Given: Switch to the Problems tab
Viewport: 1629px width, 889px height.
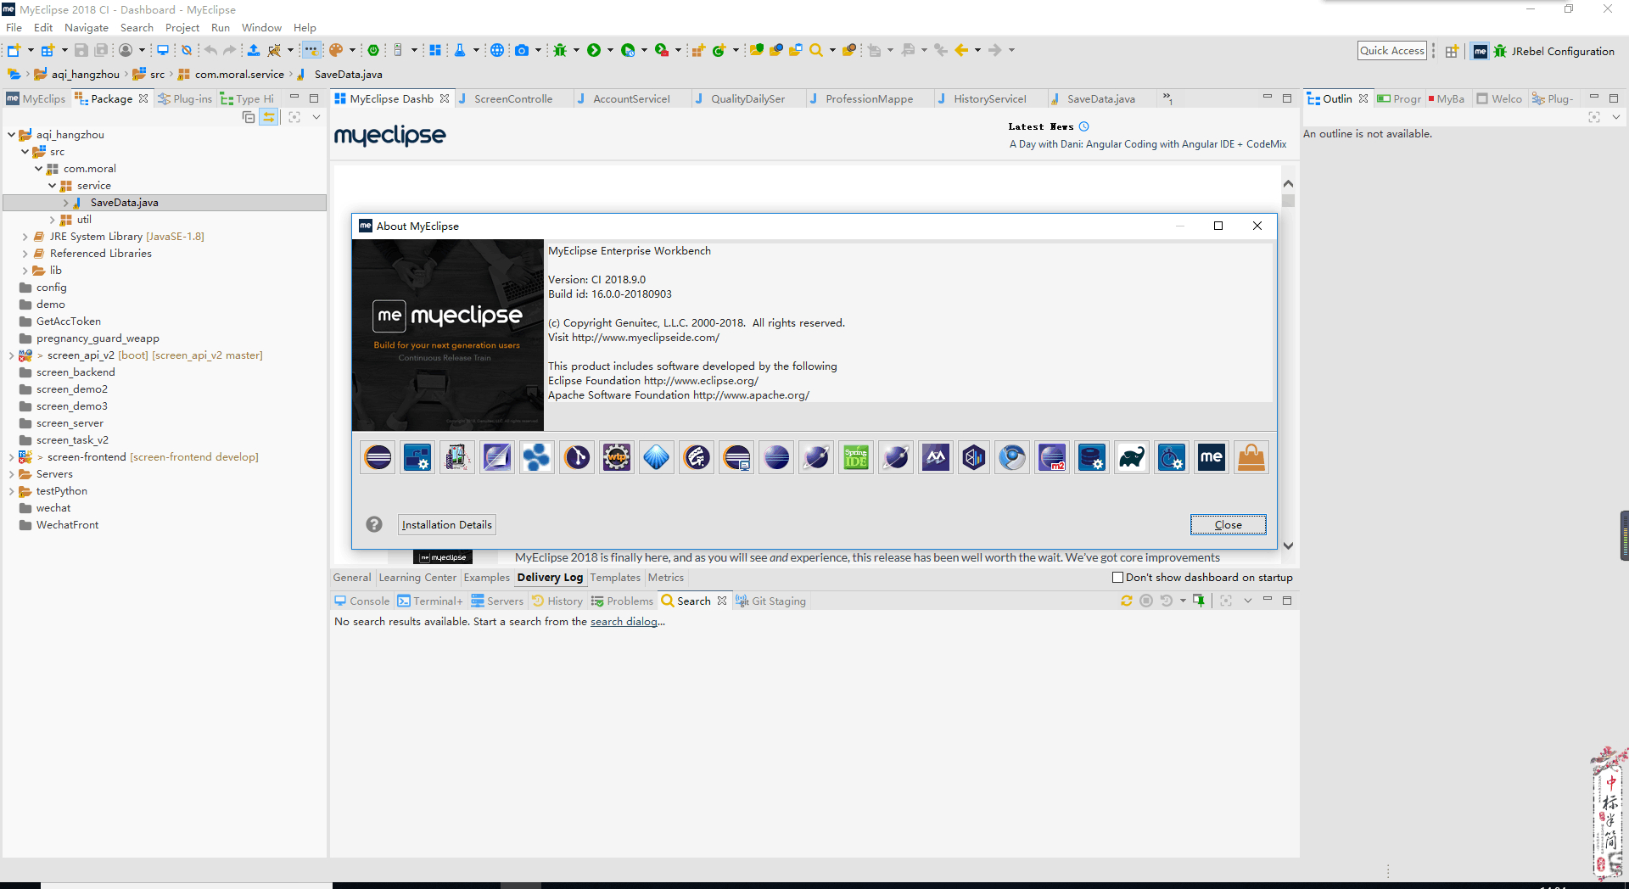Looking at the screenshot, I should click(x=622, y=601).
